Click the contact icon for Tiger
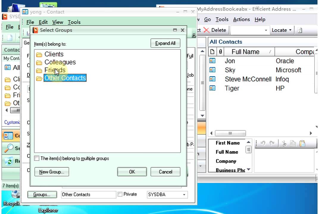Screen dimensions: 319x214 click(212, 88)
